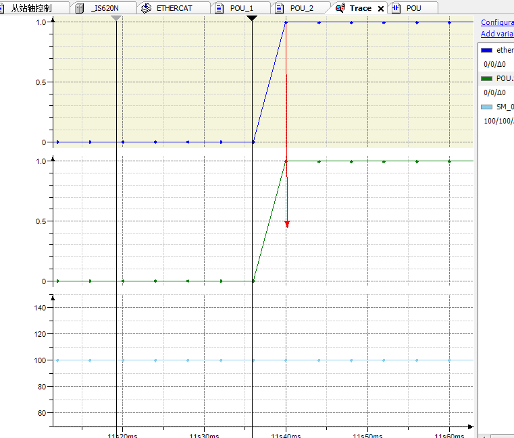The width and height of the screenshot is (514, 438).
Task: Click the 60 value on the bottom axis
Action: point(42,413)
